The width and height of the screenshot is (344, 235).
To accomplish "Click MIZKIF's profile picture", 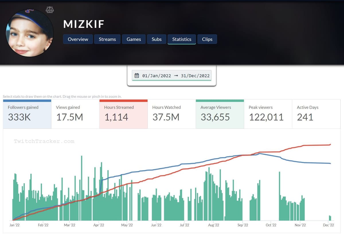I will 30,33.
